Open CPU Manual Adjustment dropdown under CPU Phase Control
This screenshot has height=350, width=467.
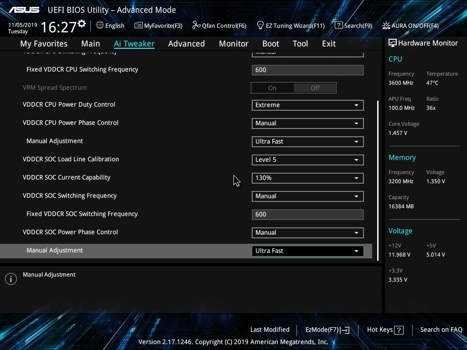point(308,141)
